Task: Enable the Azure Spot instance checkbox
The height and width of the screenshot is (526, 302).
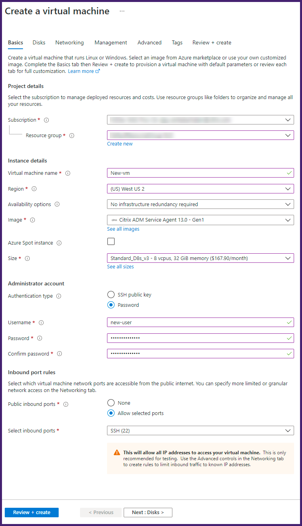Action: pyautogui.click(x=111, y=241)
